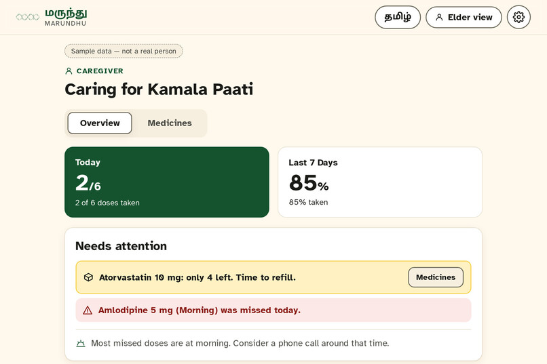Click the refill package icon beside Atorvastatin
547x364 pixels.
(x=89, y=277)
